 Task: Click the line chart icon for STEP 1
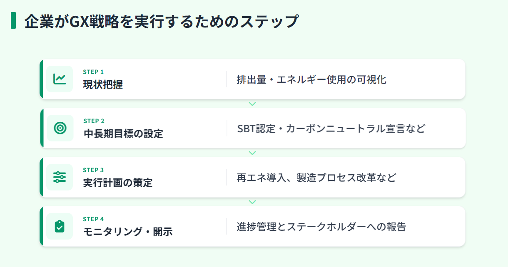[60, 79]
